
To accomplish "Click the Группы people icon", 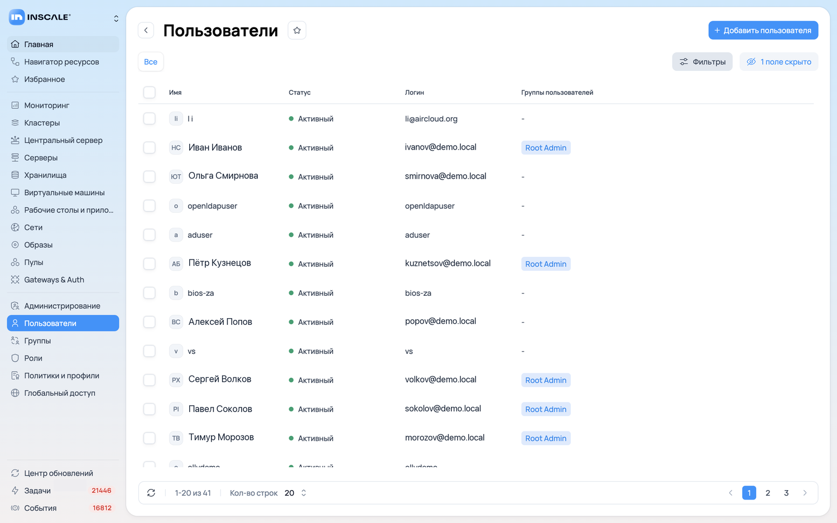I will click(x=15, y=340).
